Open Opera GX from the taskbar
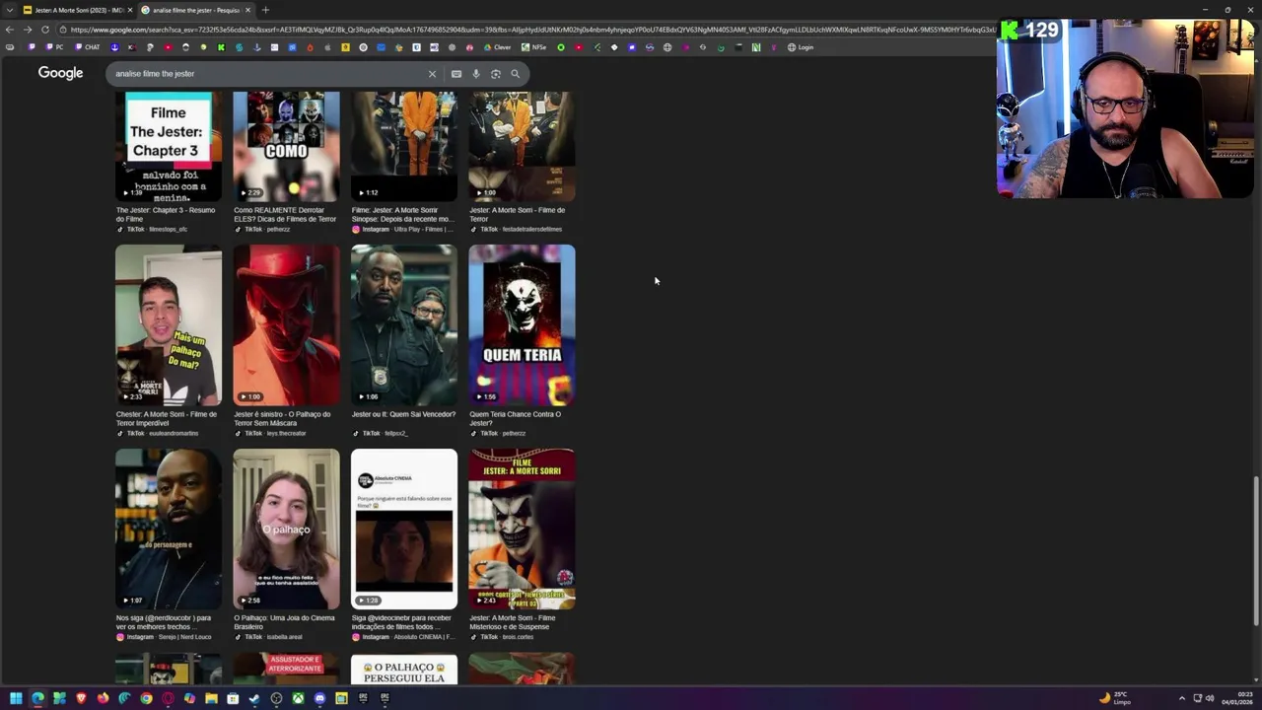This screenshot has width=1262, height=710. tap(168, 699)
